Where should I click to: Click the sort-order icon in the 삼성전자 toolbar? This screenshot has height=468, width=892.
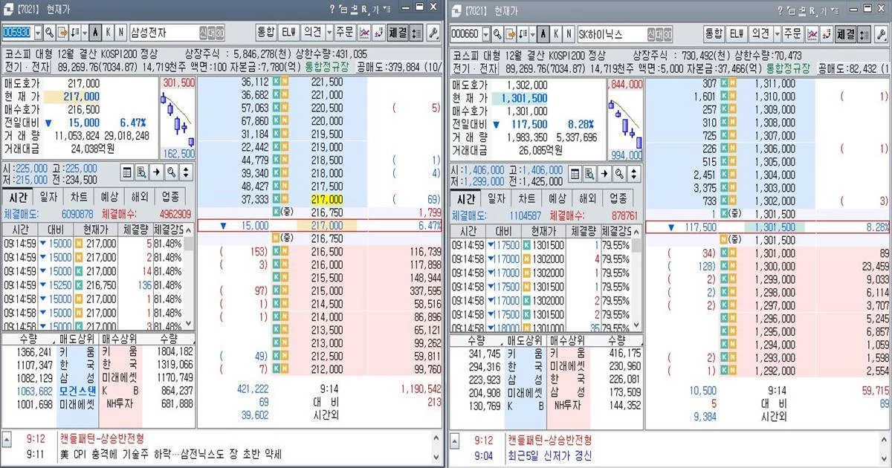75,33
